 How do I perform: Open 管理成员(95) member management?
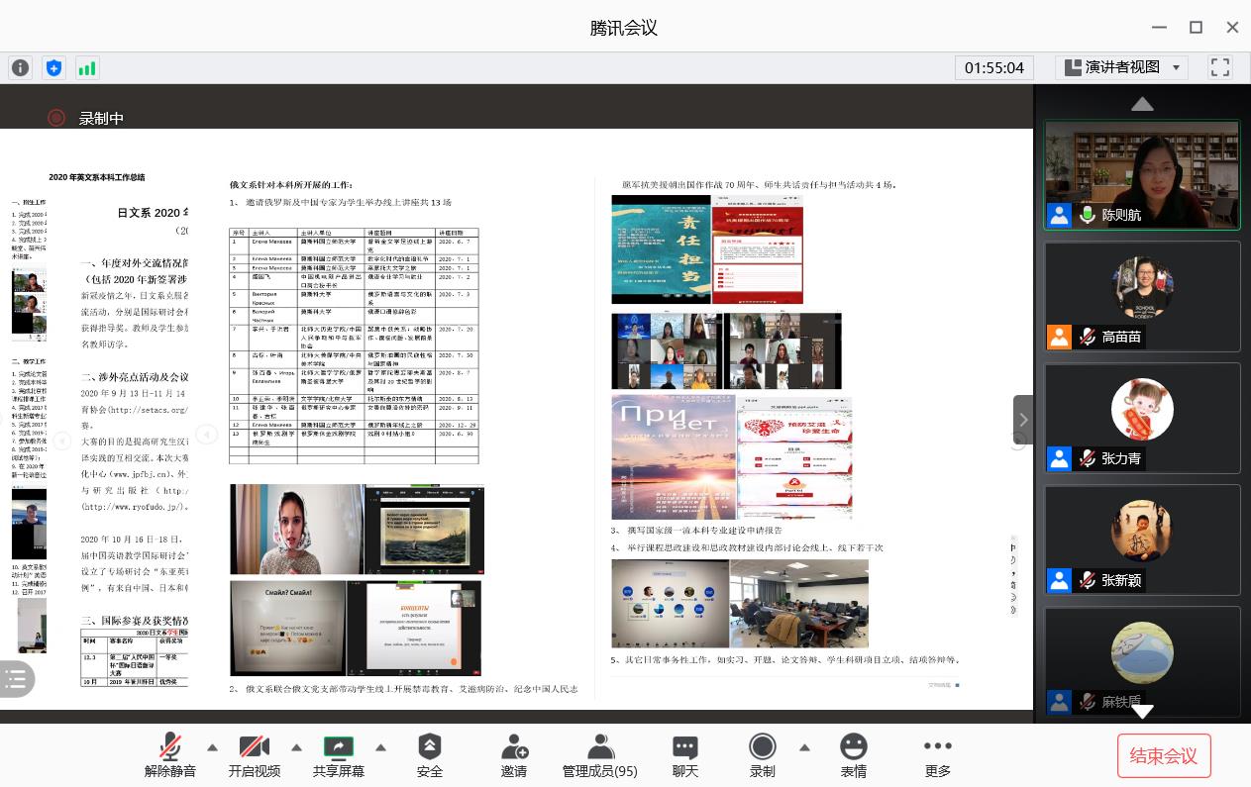pos(600,755)
